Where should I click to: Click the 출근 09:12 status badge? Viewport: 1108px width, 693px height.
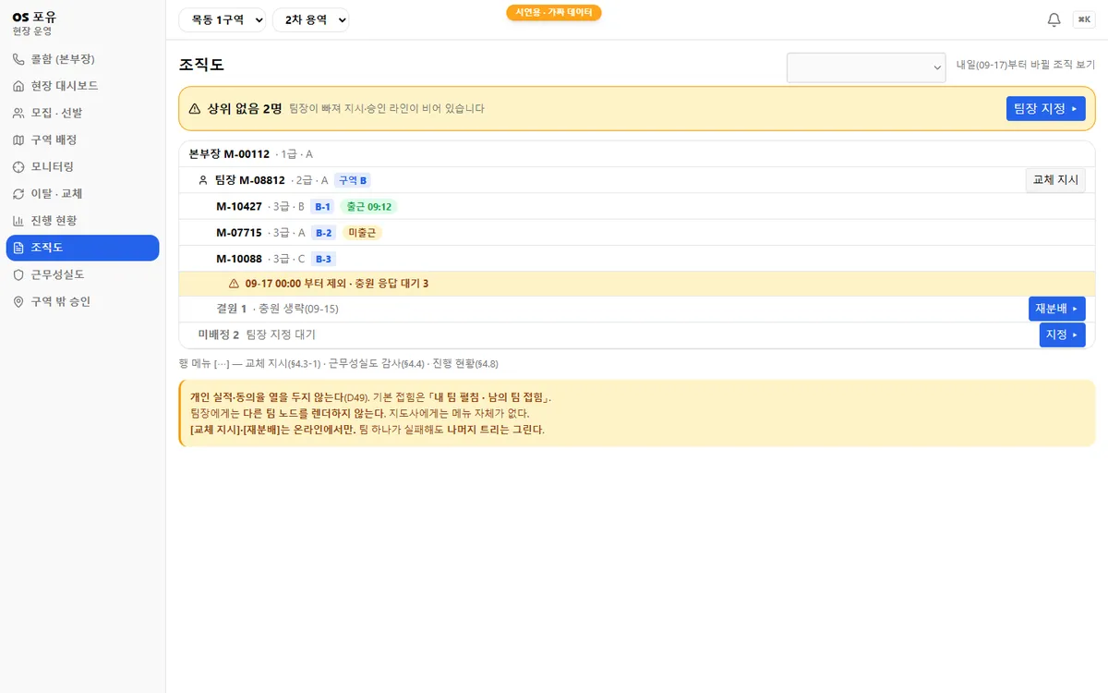tap(368, 207)
